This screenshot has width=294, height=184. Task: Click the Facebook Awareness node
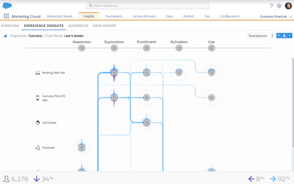[x=81, y=147]
